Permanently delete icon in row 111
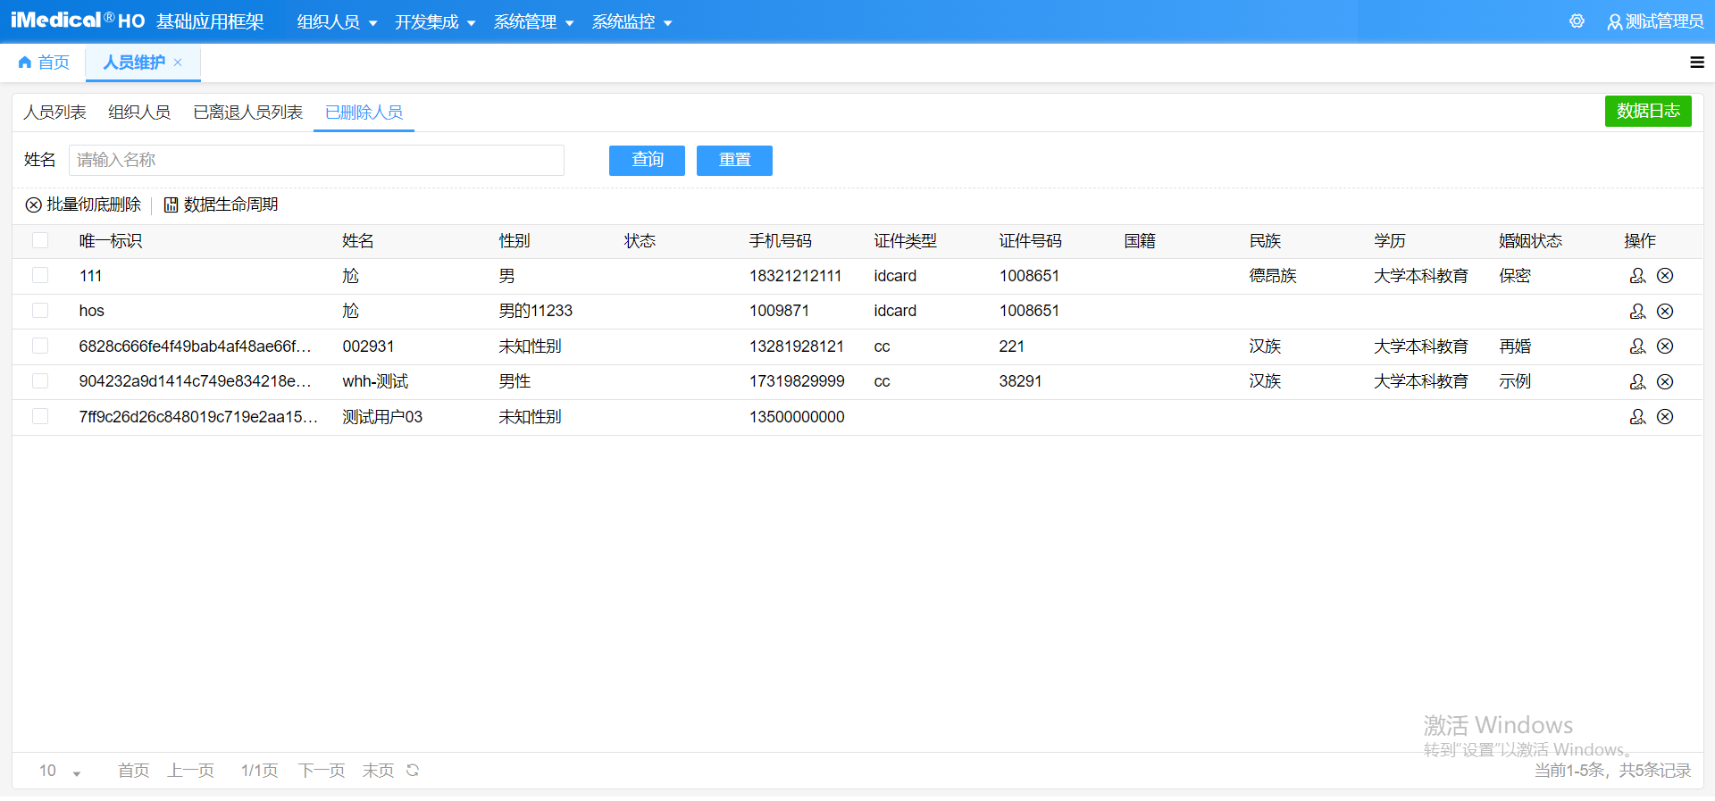 (x=1665, y=276)
